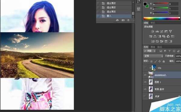Add a Levels adjustment layer icon
The height and width of the screenshot is (112, 181).
[157, 31]
